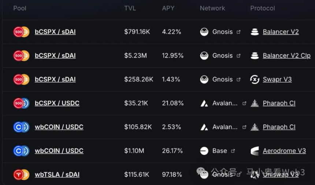Click the Network column header
This screenshot has width=315, height=185.
coord(212,8)
